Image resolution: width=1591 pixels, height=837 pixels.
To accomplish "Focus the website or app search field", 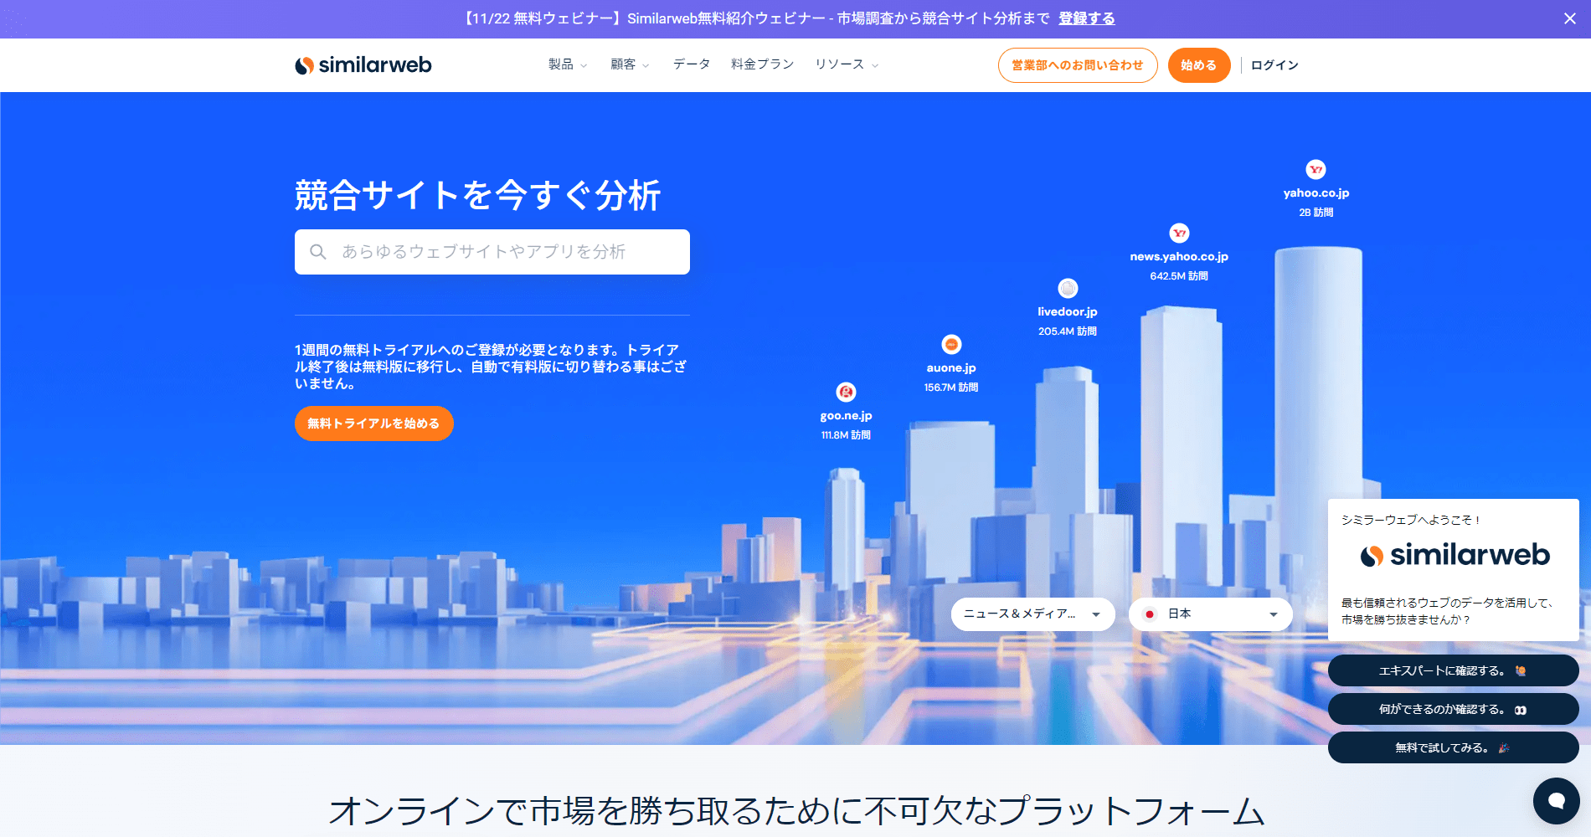I will (492, 252).
